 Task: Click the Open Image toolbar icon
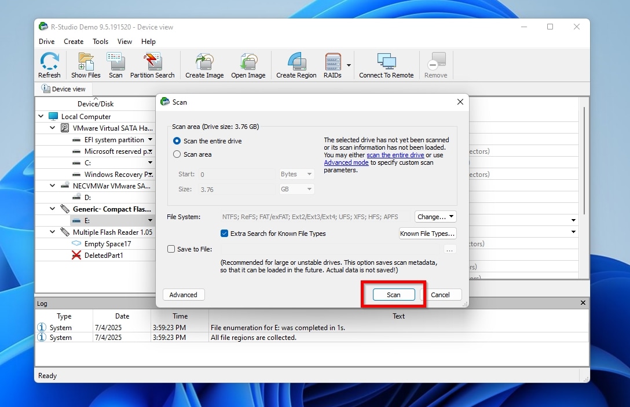[248, 65]
